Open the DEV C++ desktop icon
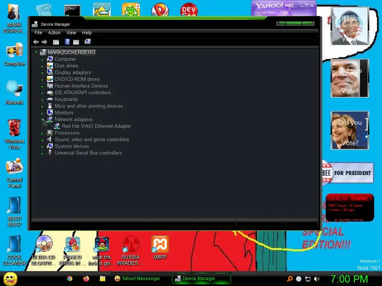The height and width of the screenshot is (286, 382). (x=189, y=10)
